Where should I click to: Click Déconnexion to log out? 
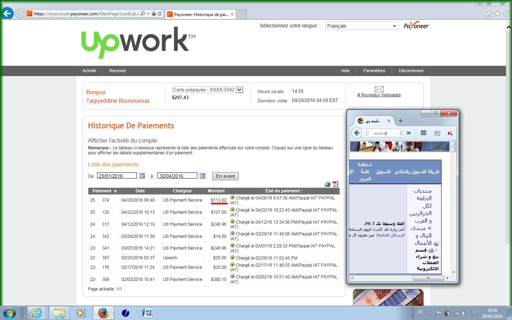[x=411, y=71]
